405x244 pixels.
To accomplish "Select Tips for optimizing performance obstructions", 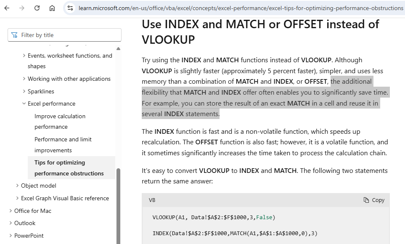I will pos(69,168).
